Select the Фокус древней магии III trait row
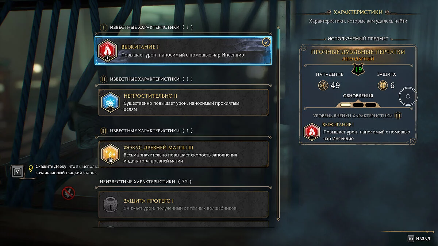The height and width of the screenshot is (246, 438). tap(183, 154)
